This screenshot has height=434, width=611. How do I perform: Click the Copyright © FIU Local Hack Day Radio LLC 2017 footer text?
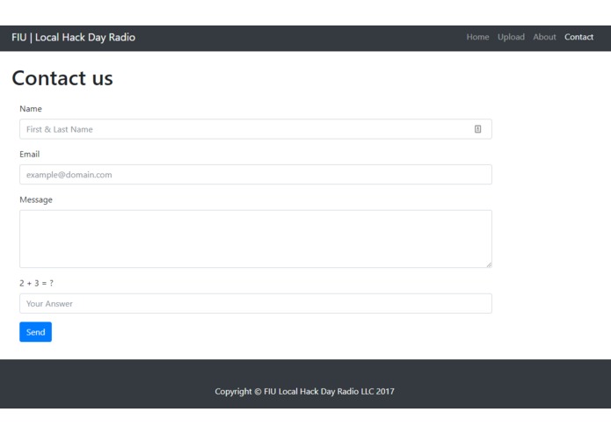tap(304, 391)
